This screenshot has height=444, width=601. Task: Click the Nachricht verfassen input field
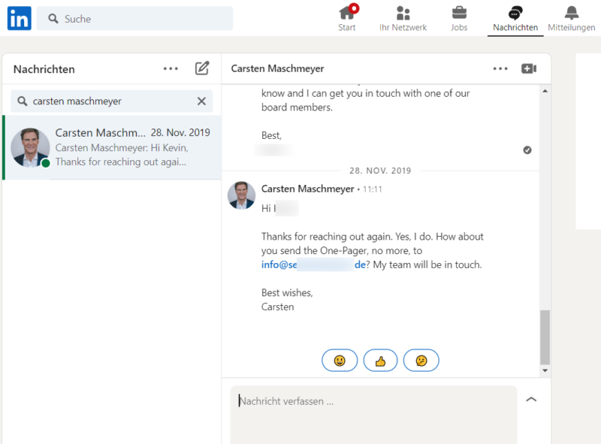[x=338, y=400]
